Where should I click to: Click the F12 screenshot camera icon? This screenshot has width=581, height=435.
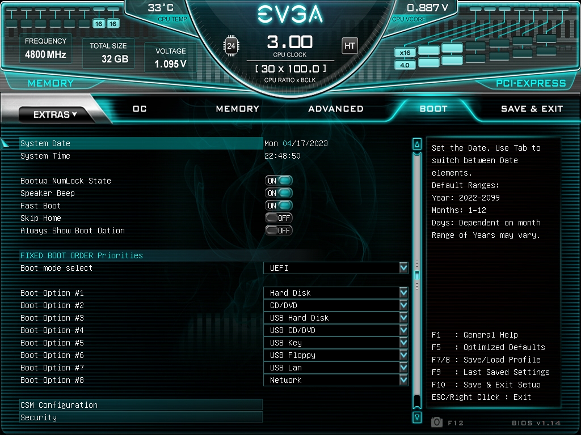click(437, 422)
